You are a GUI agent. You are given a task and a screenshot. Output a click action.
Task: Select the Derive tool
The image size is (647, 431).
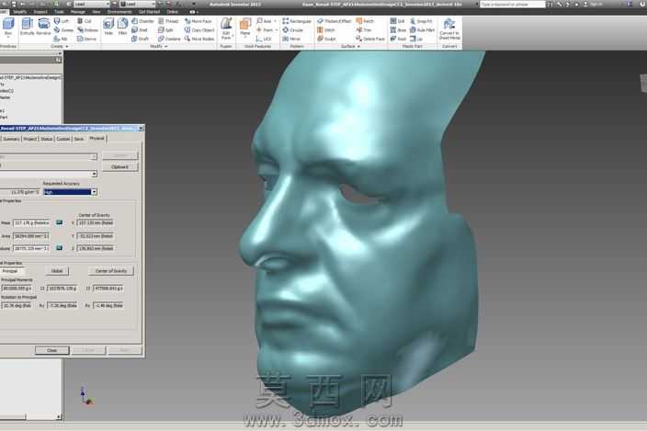(x=86, y=39)
